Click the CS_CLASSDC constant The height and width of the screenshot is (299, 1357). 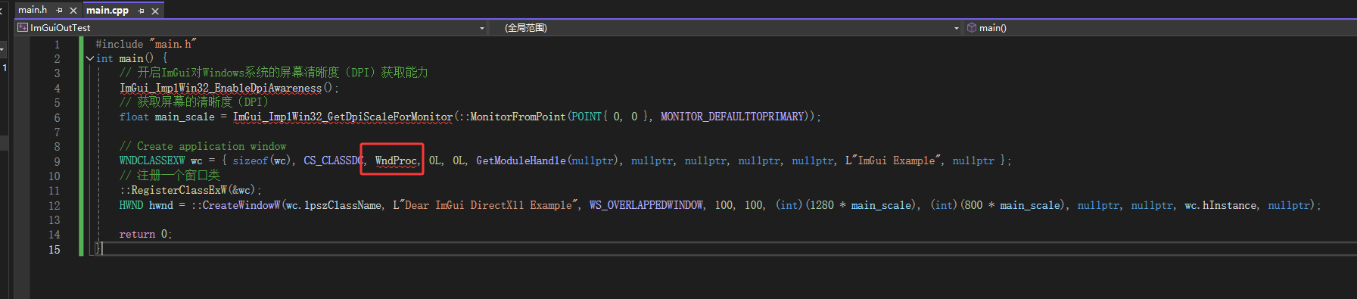coord(333,161)
